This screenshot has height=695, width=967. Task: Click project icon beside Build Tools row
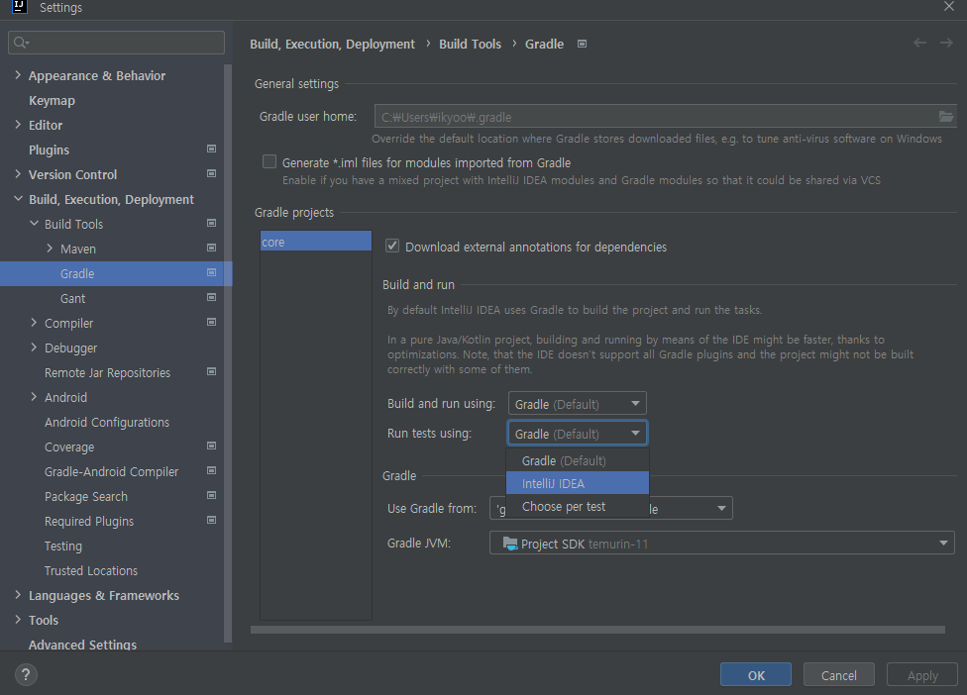(x=212, y=223)
